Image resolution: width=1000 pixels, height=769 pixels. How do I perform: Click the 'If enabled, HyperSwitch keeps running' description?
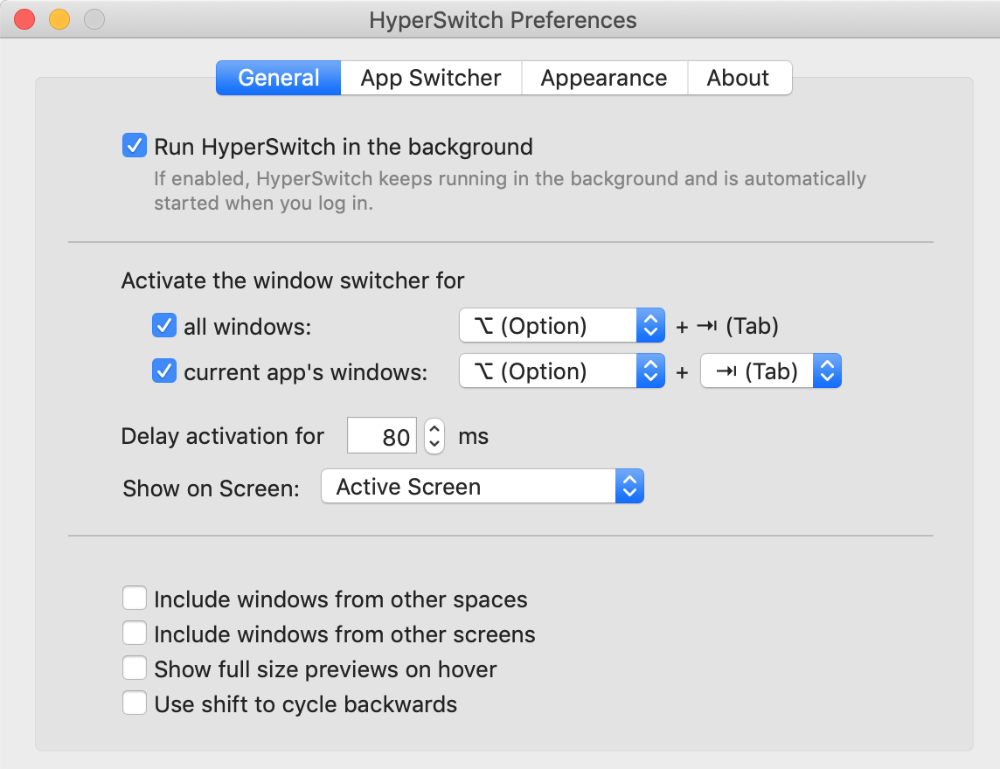point(510,191)
